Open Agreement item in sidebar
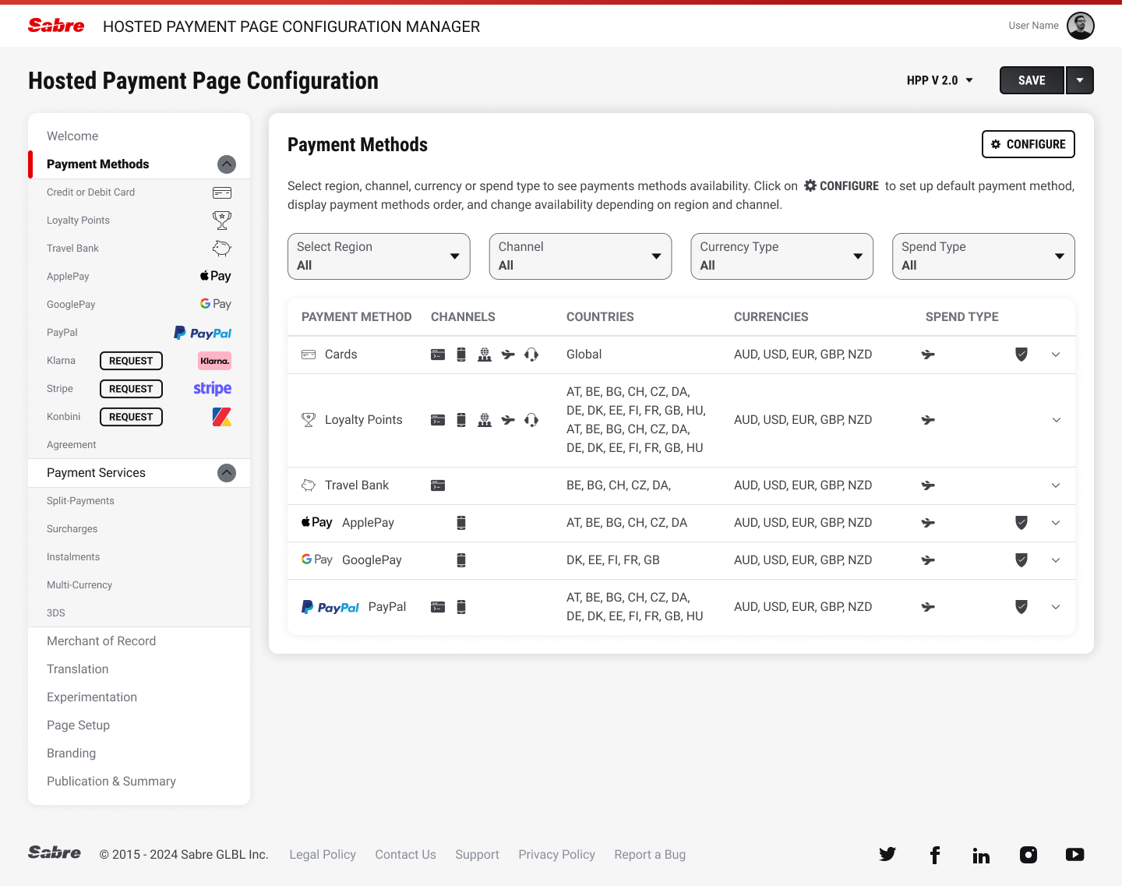The height and width of the screenshot is (886, 1122). tap(71, 445)
